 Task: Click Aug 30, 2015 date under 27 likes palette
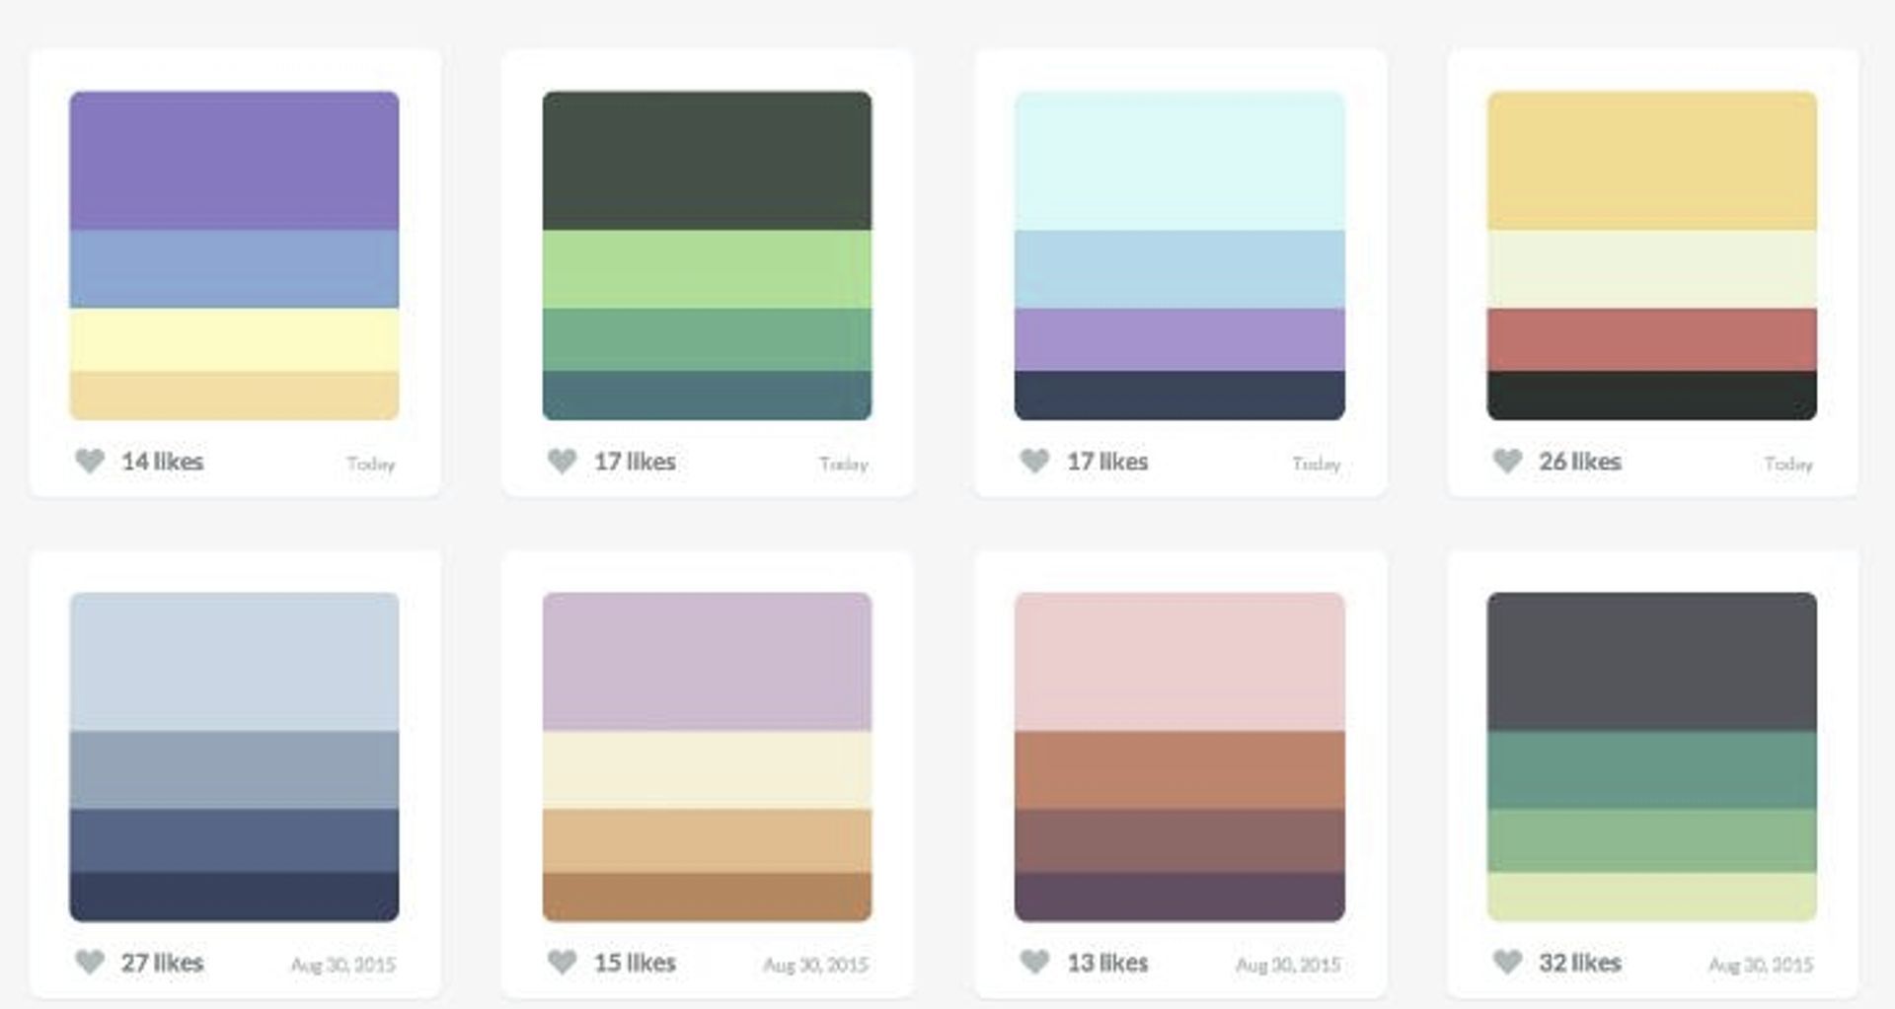[342, 965]
